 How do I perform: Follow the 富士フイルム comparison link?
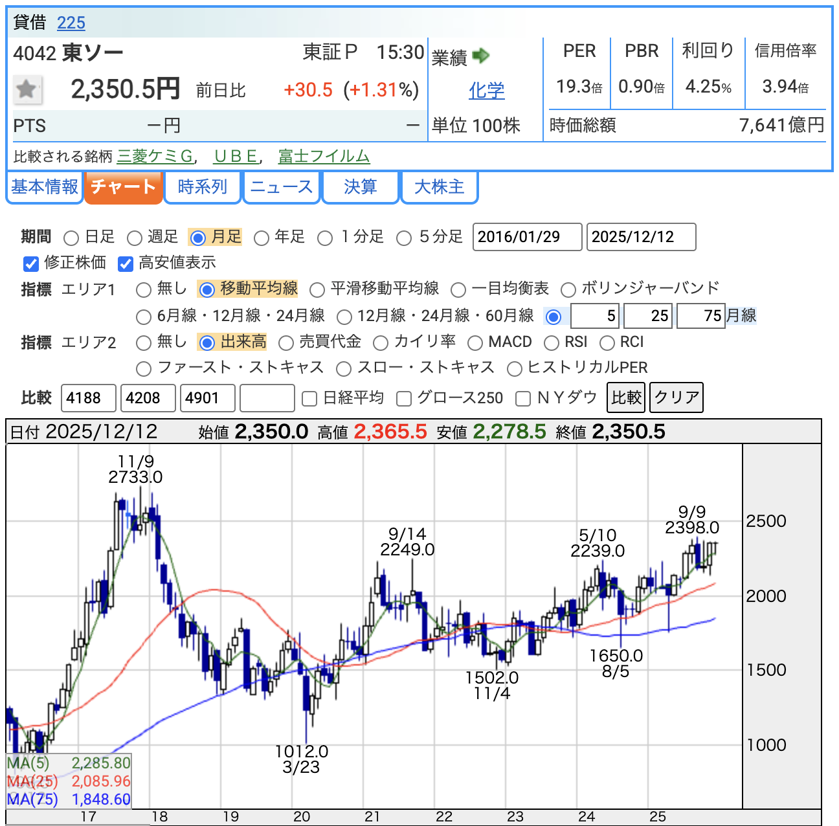324,157
